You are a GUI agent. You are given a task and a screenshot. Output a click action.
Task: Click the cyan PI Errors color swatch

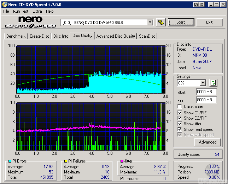click(x=10, y=161)
